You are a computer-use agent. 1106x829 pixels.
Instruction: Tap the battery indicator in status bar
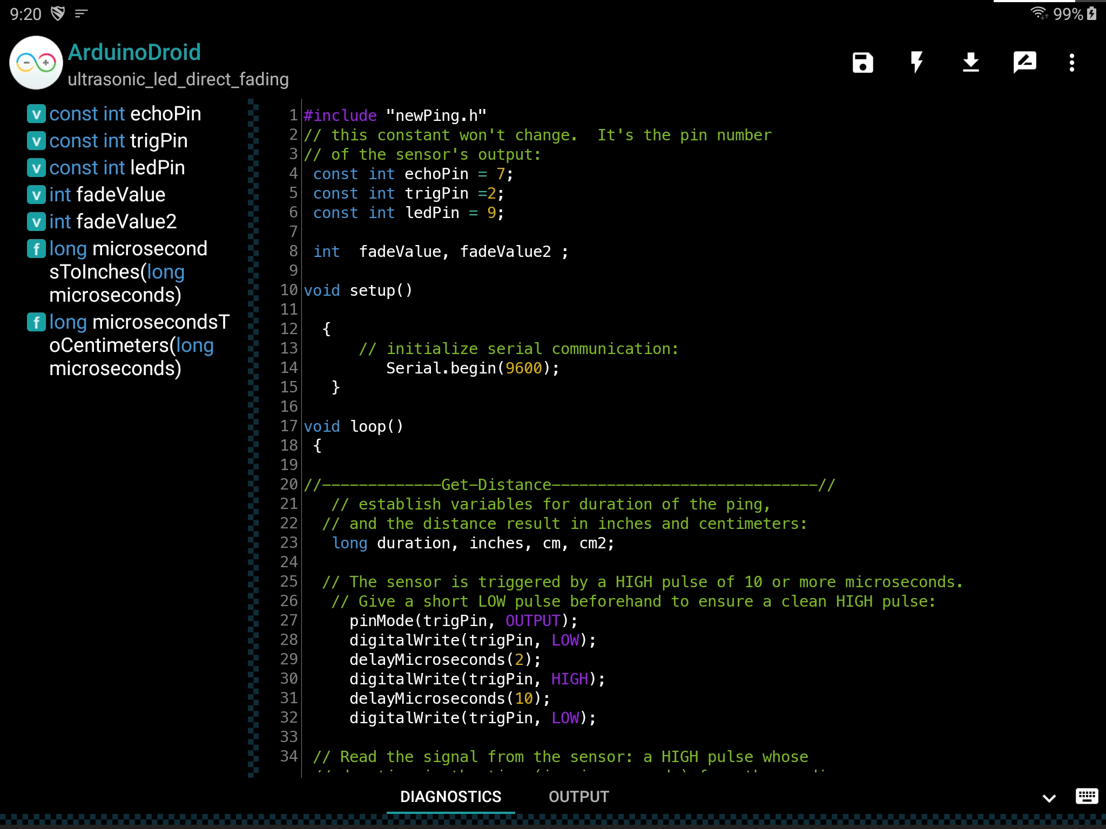pos(1092,13)
